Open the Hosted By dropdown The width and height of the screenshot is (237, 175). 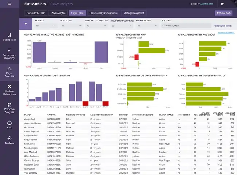click(x=70, y=26)
